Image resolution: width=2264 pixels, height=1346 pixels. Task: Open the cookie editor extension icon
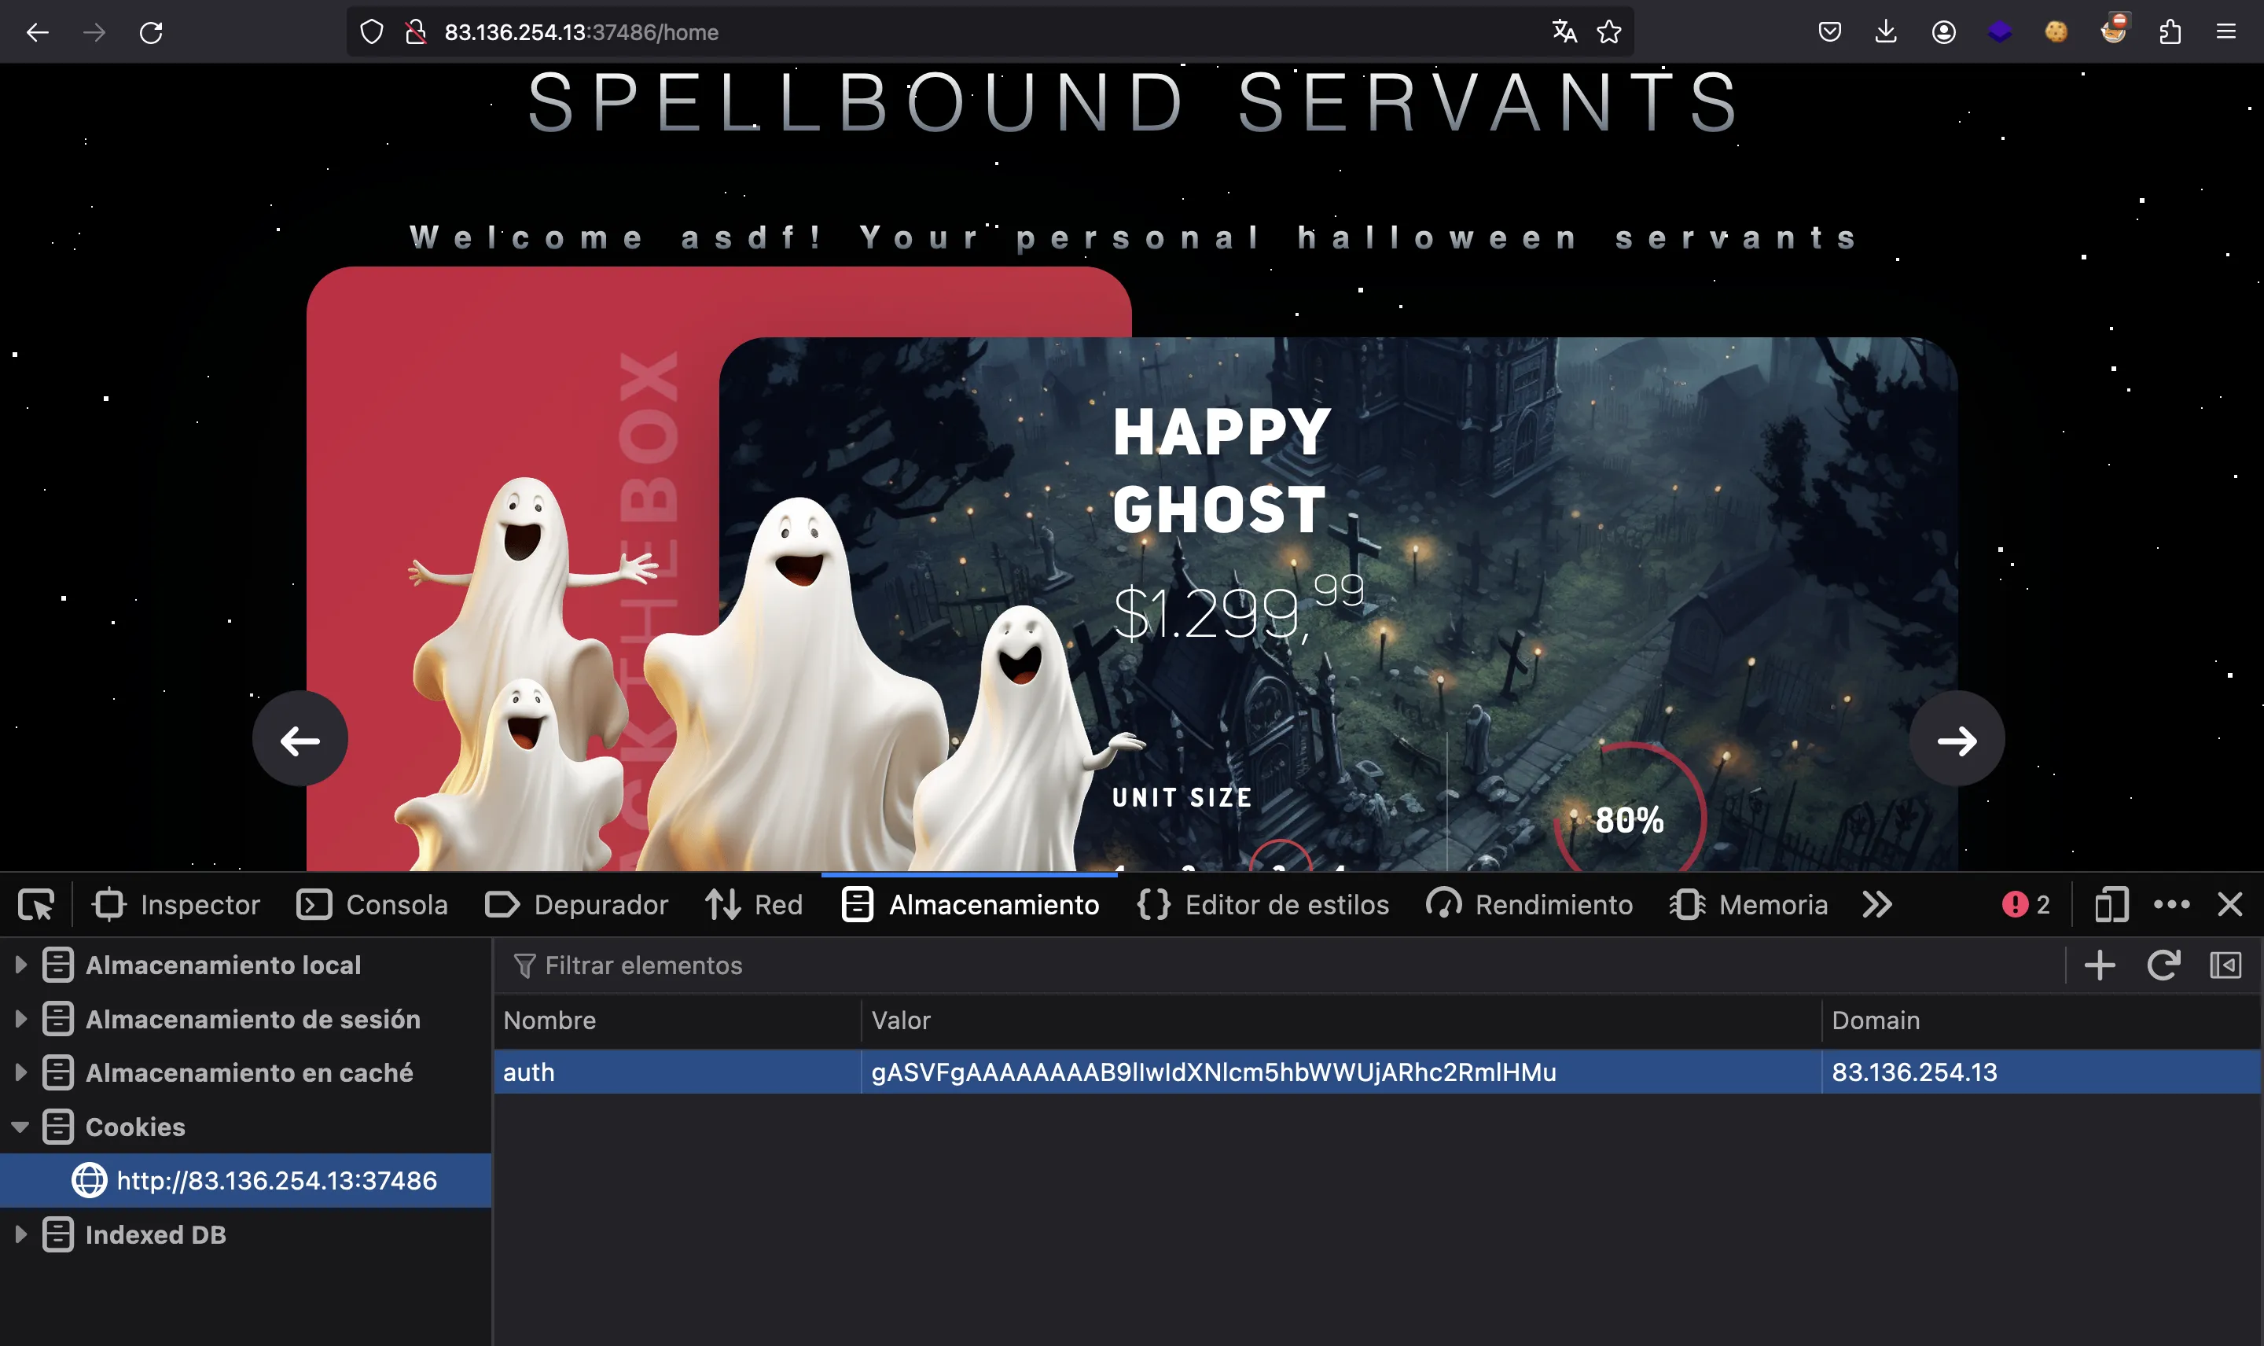(2056, 31)
